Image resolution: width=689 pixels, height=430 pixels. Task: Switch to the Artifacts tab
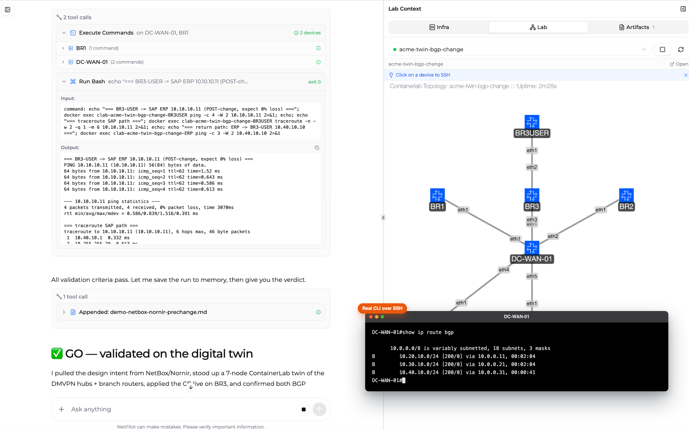(637, 27)
